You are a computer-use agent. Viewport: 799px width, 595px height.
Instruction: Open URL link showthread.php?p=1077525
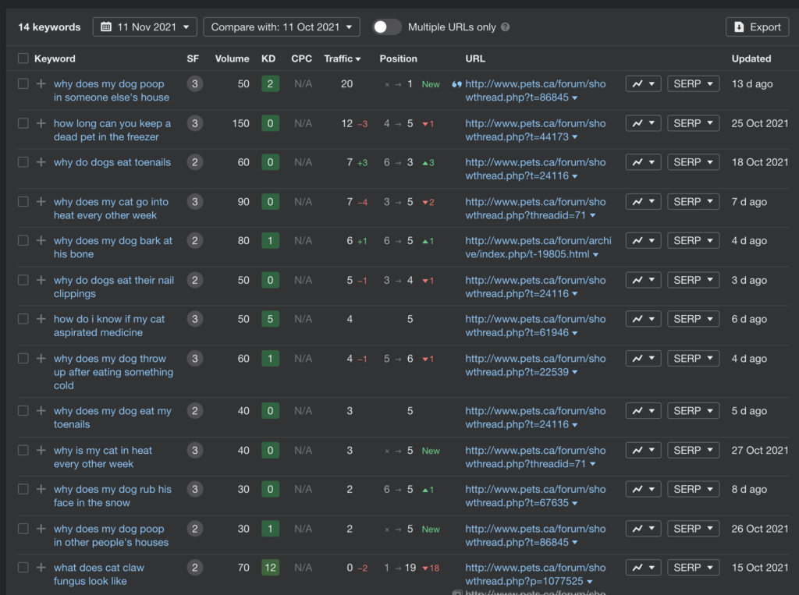click(535, 574)
